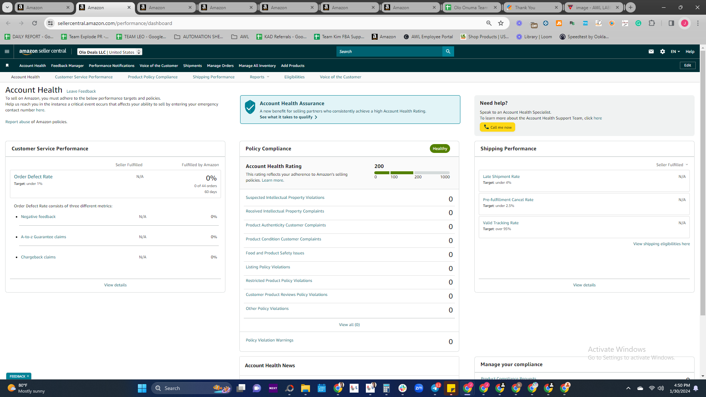The image size is (706, 397).
Task: Click the Account Health Assurance shield icon
Action: click(x=250, y=107)
